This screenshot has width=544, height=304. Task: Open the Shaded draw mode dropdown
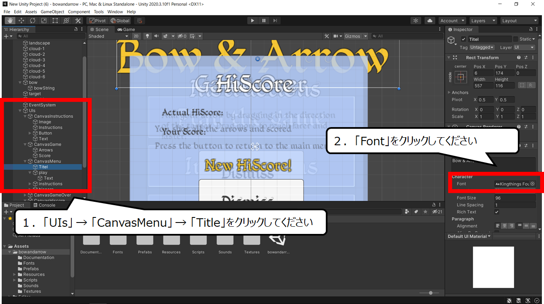(x=108, y=36)
